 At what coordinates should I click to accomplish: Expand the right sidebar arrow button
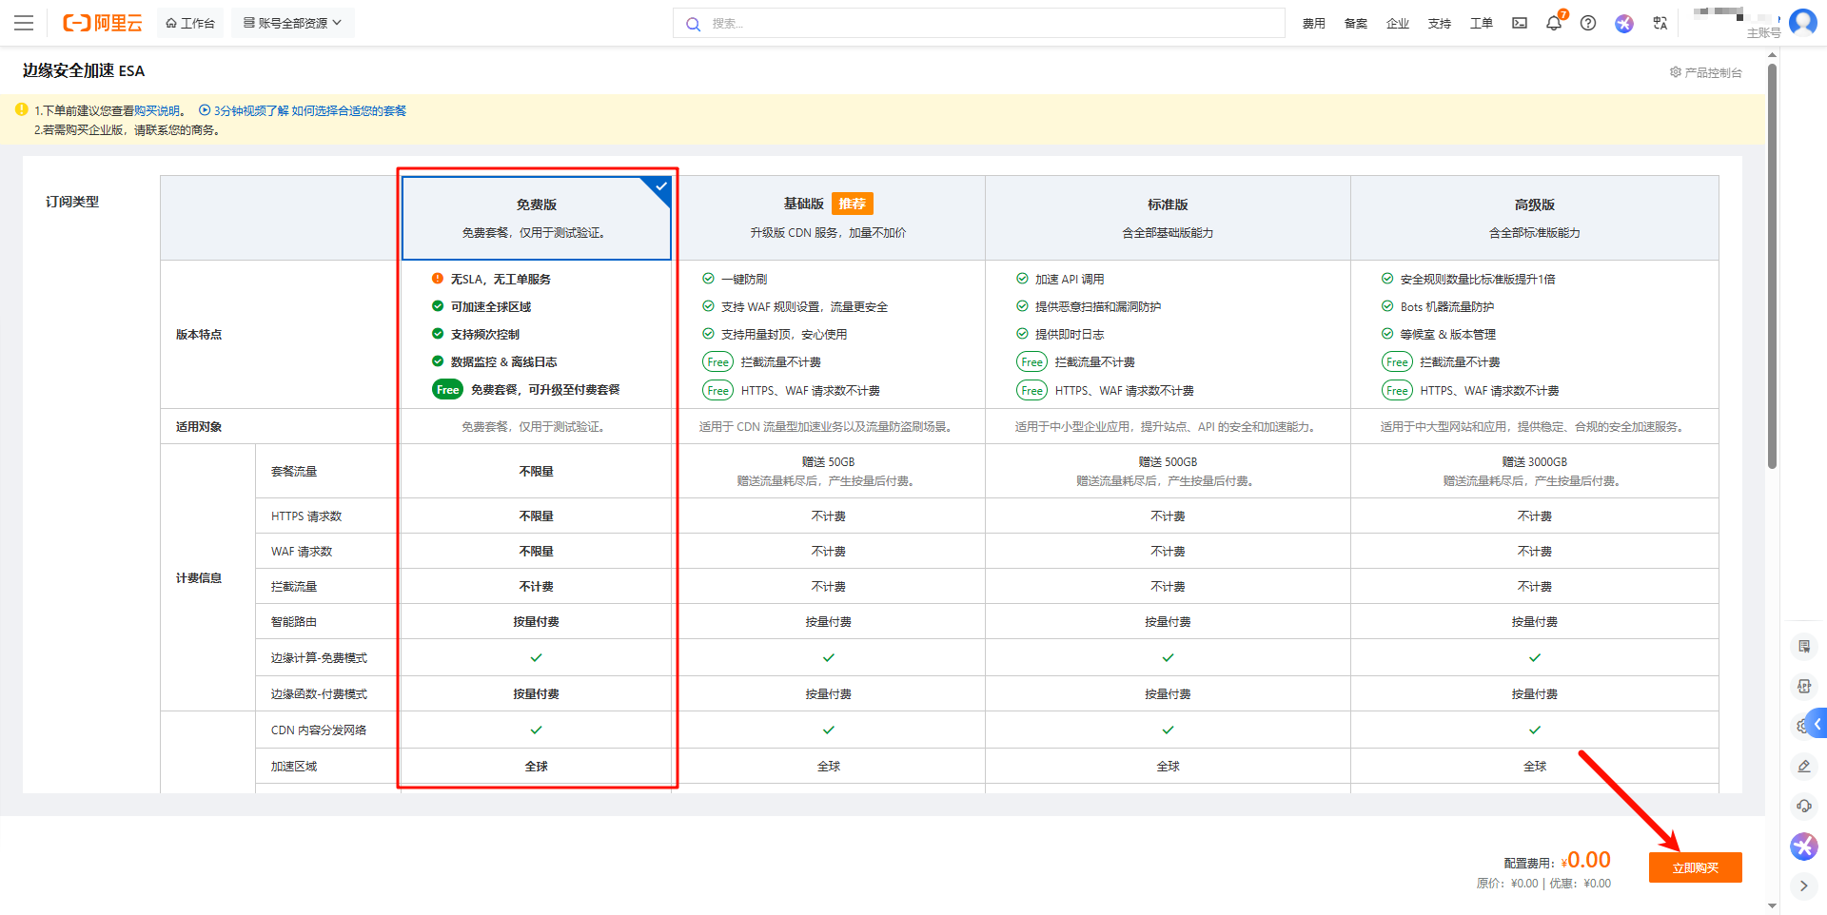(x=1803, y=886)
